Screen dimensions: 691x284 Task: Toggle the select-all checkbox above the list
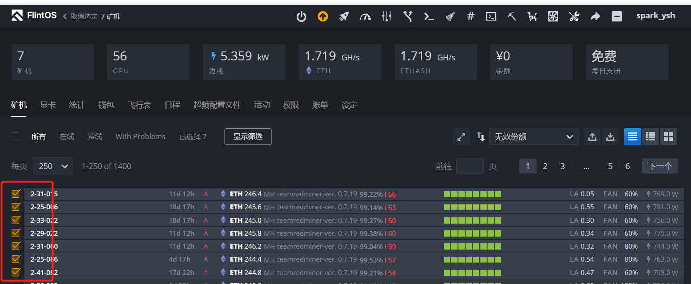tap(16, 136)
